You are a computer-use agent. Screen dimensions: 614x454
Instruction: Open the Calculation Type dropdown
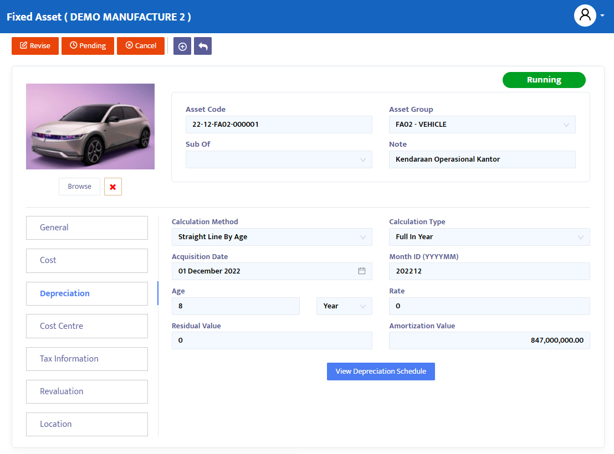tap(489, 237)
